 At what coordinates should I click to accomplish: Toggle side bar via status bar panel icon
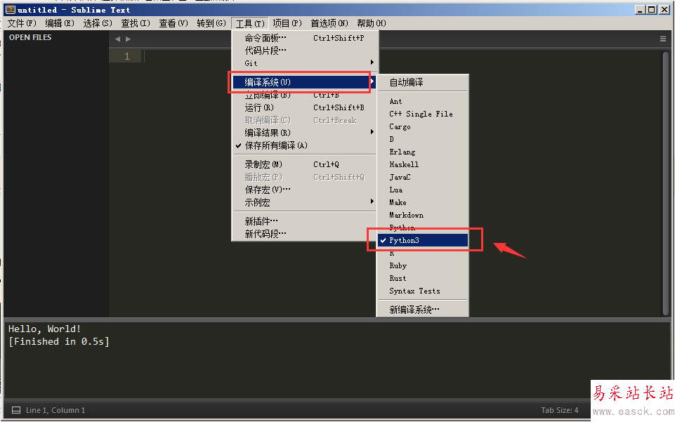point(16,410)
